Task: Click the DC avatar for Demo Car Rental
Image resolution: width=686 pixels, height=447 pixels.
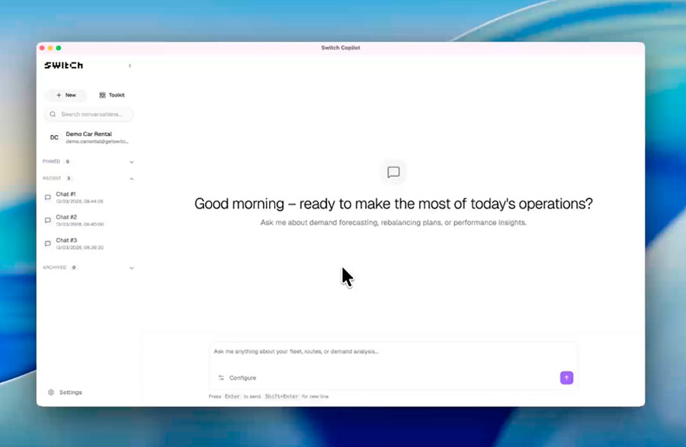Action: pyautogui.click(x=53, y=138)
